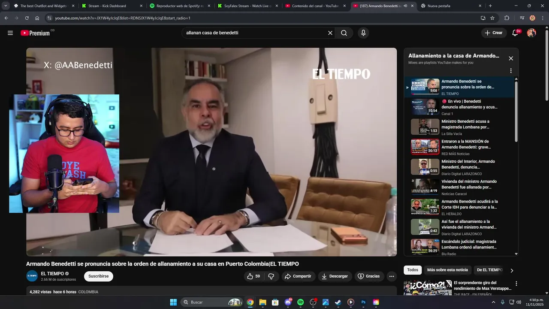Open Chrome media control button

tap(522, 18)
